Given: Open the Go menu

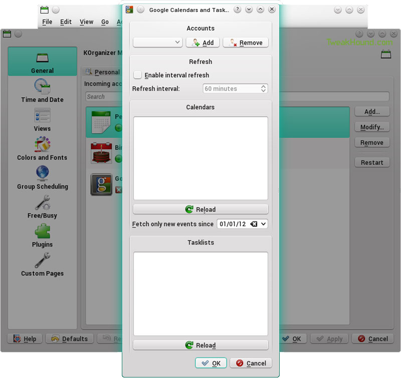Looking at the screenshot, I should point(105,22).
